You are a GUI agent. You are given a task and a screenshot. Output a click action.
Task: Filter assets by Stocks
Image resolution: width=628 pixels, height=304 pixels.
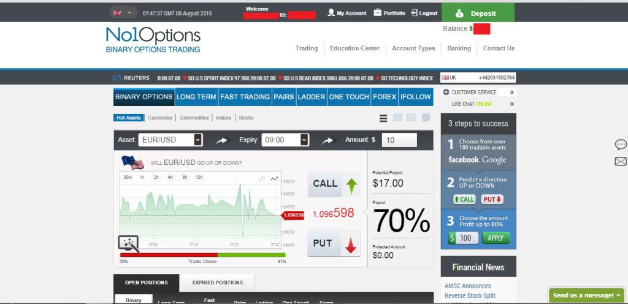tap(246, 118)
